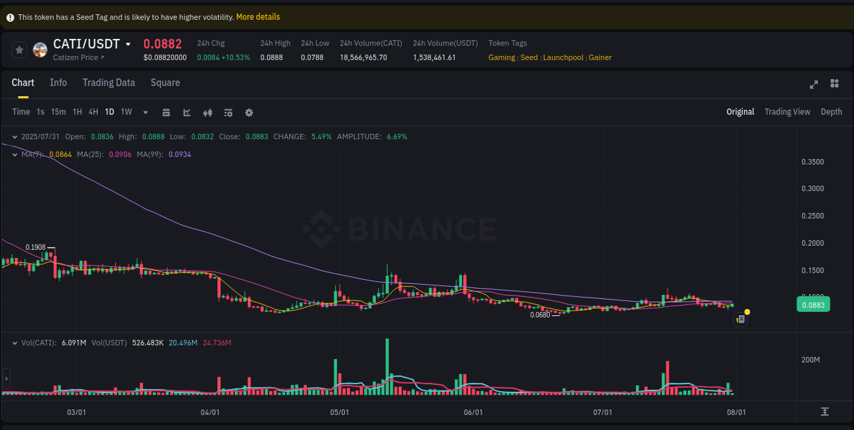Collapse the MA indicator legend row
This screenshot has height=430, width=854.
pos(15,154)
